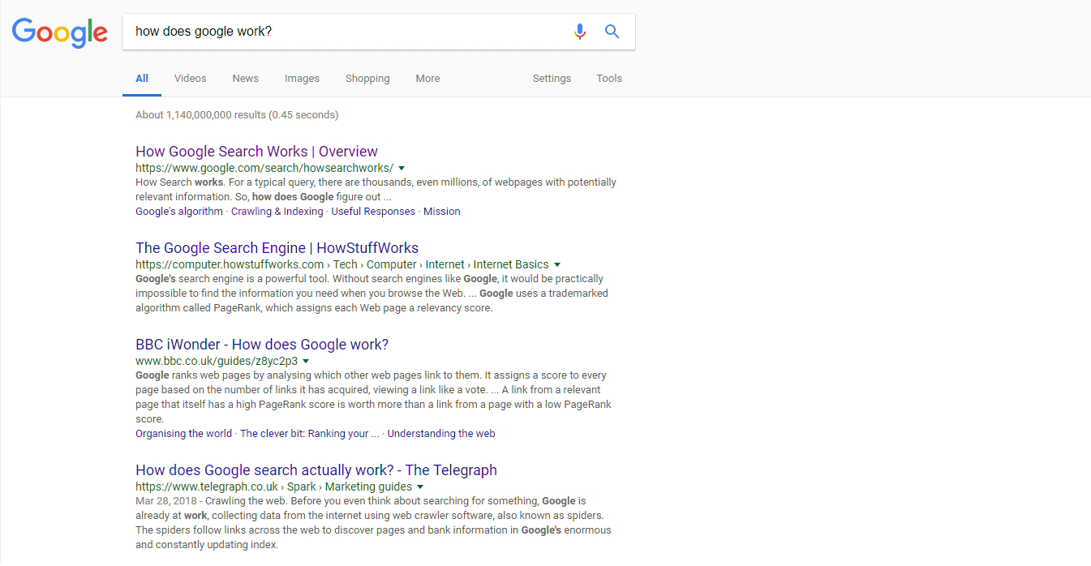Viewport: 1091px width, 566px height.
Task: Expand arrow beside www.telegraph.co.uk URL
Action: (419, 487)
